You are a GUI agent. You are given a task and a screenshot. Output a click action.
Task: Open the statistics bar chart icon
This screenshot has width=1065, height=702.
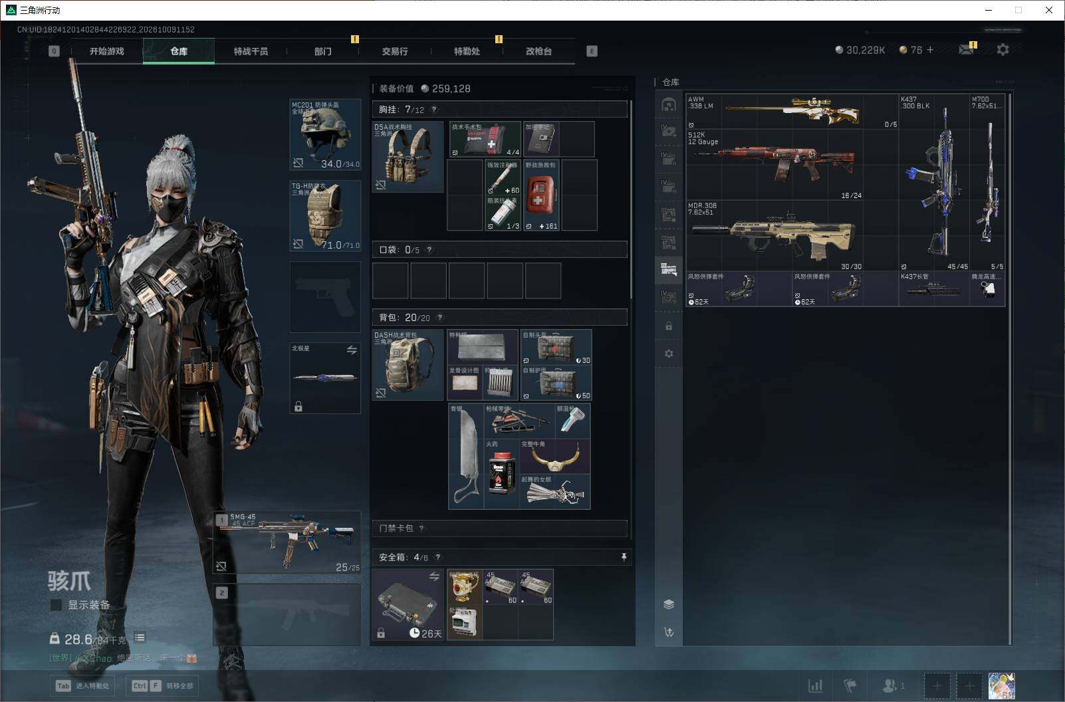[815, 685]
